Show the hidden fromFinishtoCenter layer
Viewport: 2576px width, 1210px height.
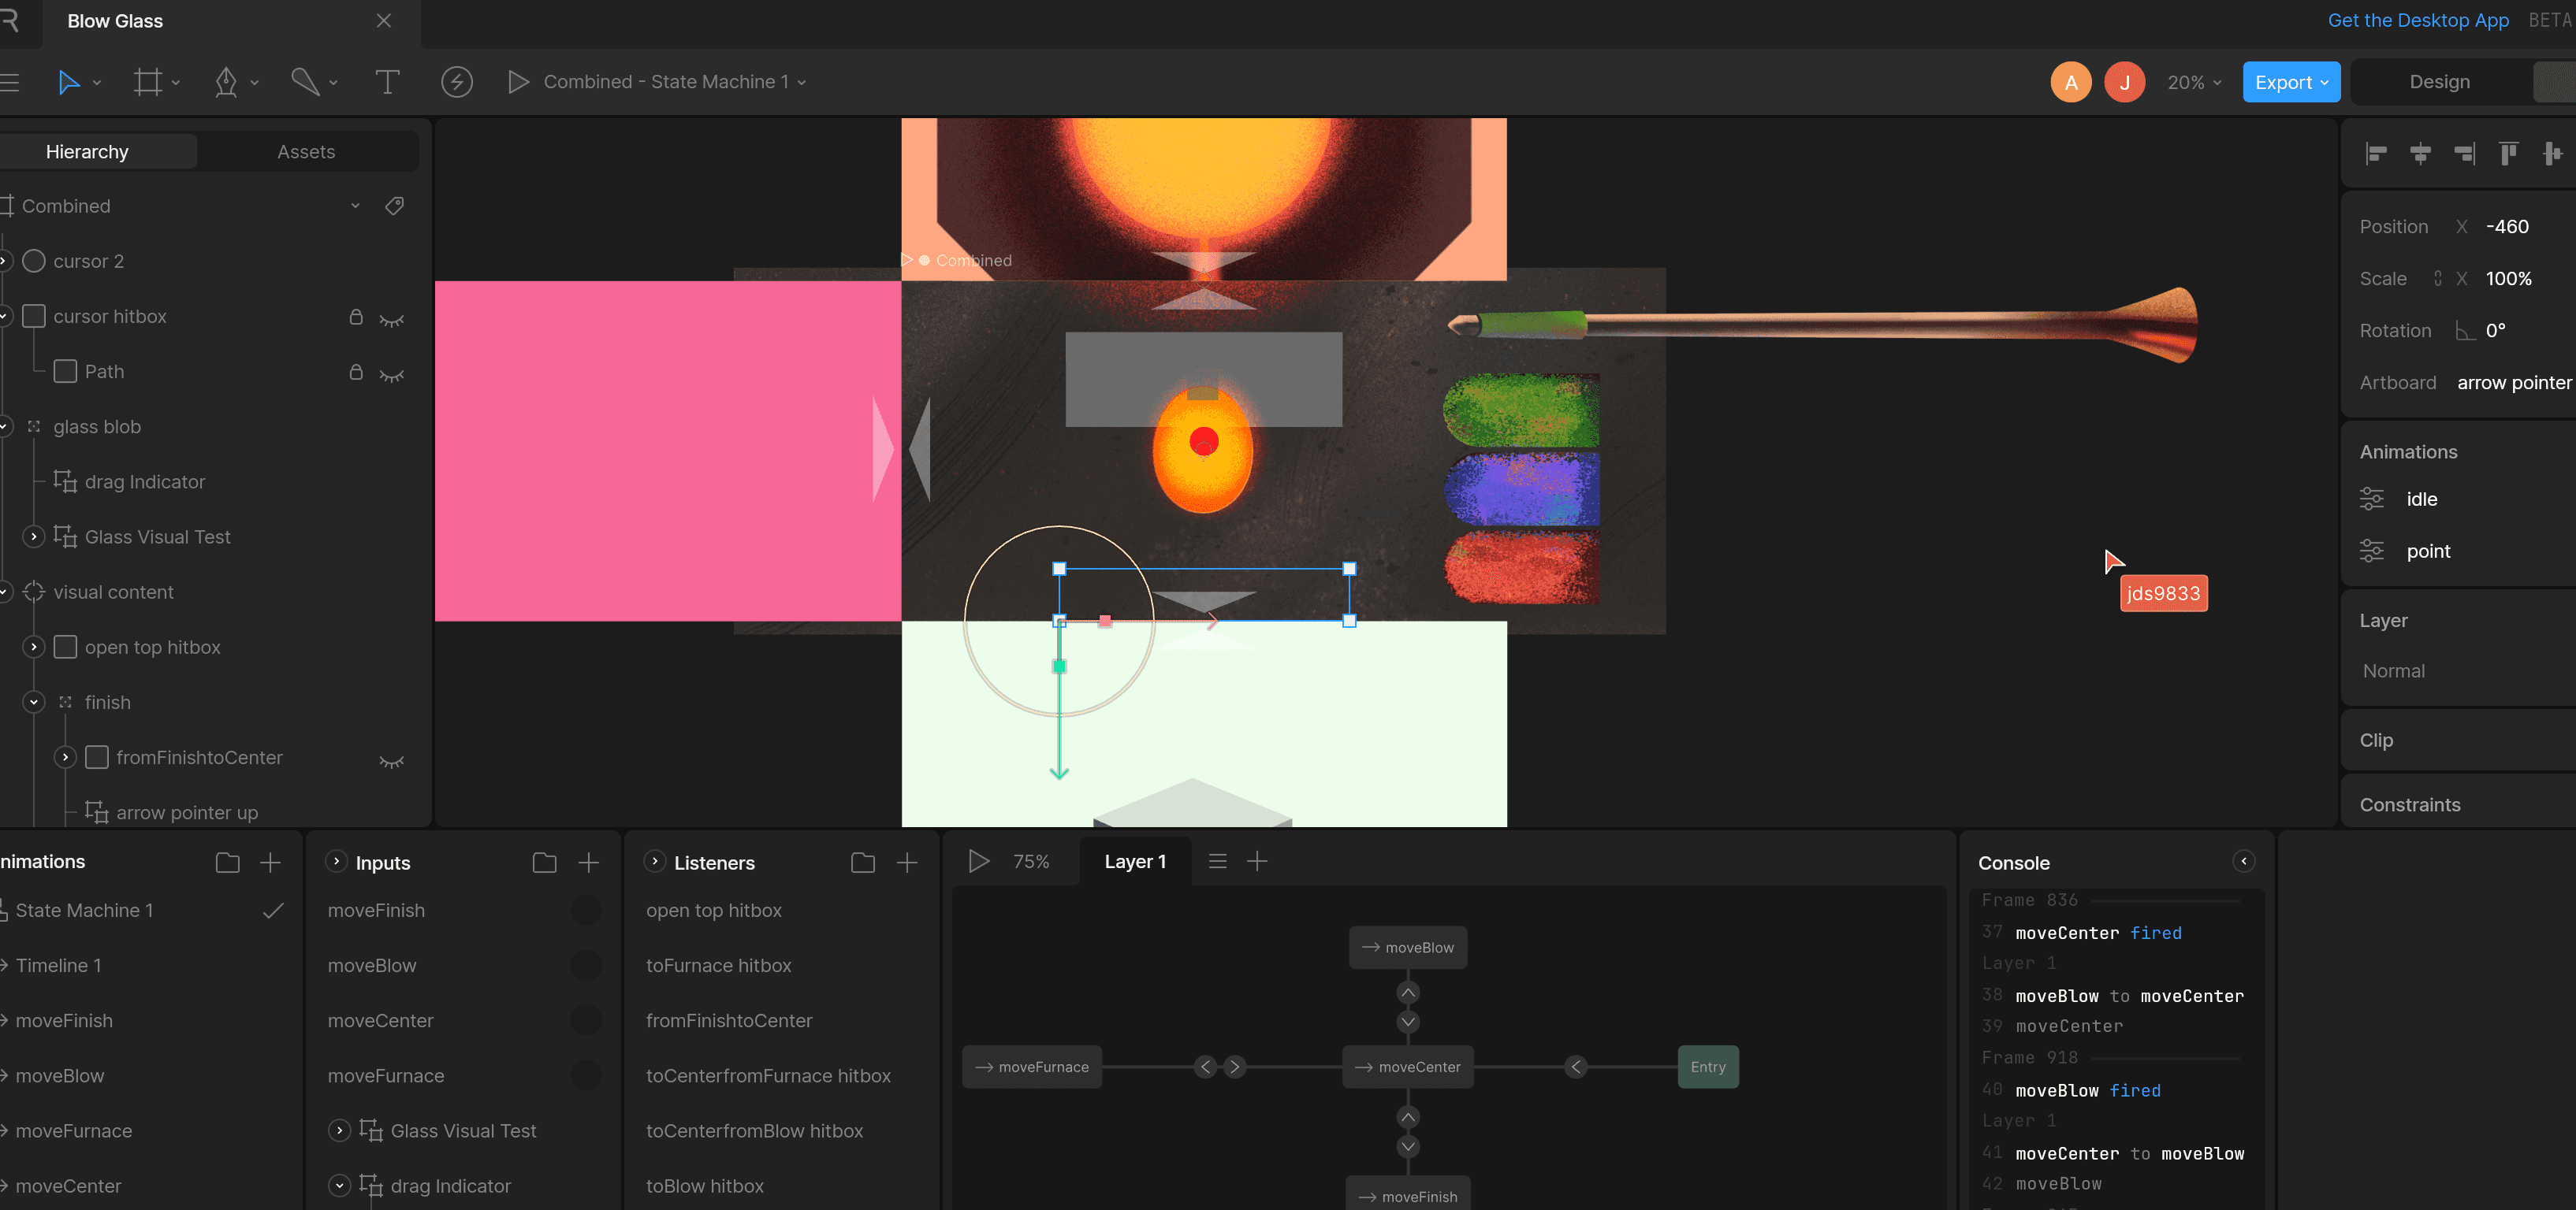click(392, 762)
